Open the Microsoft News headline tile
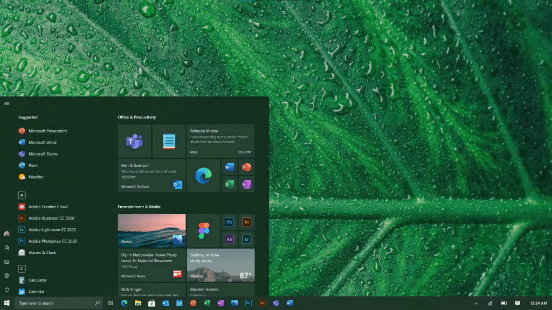Image resolution: width=552 pixels, height=310 pixels. [x=151, y=264]
